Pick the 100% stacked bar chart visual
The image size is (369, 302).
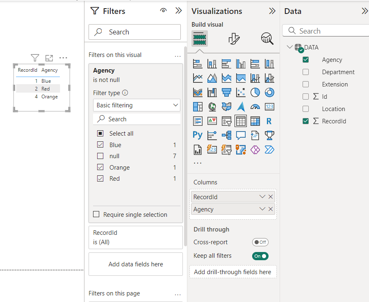pos(255,64)
